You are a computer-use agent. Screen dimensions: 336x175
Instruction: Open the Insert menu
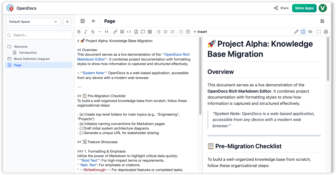[200, 32]
